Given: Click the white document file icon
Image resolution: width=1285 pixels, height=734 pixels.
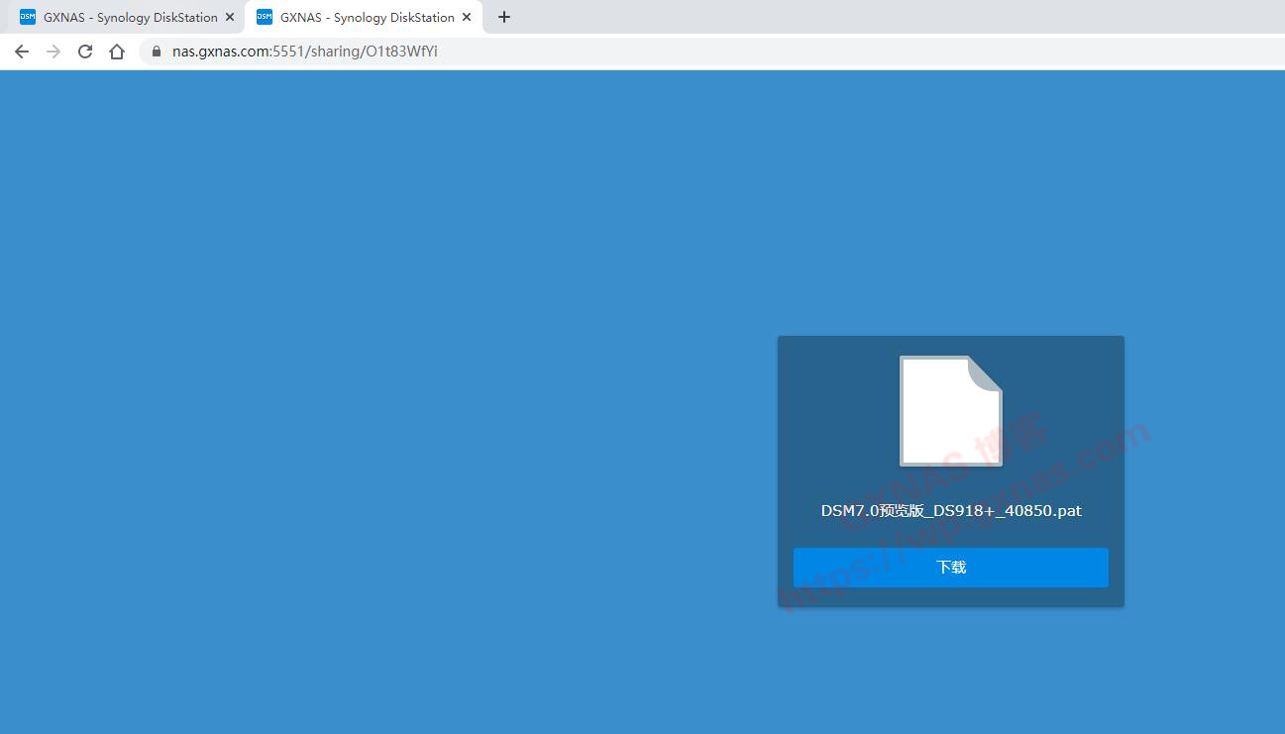Looking at the screenshot, I should pos(950,410).
